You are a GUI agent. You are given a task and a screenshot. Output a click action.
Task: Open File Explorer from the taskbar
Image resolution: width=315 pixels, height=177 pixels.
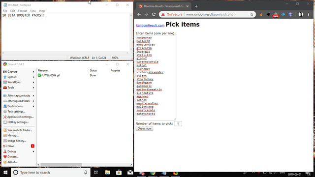click(x=107, y=173)
